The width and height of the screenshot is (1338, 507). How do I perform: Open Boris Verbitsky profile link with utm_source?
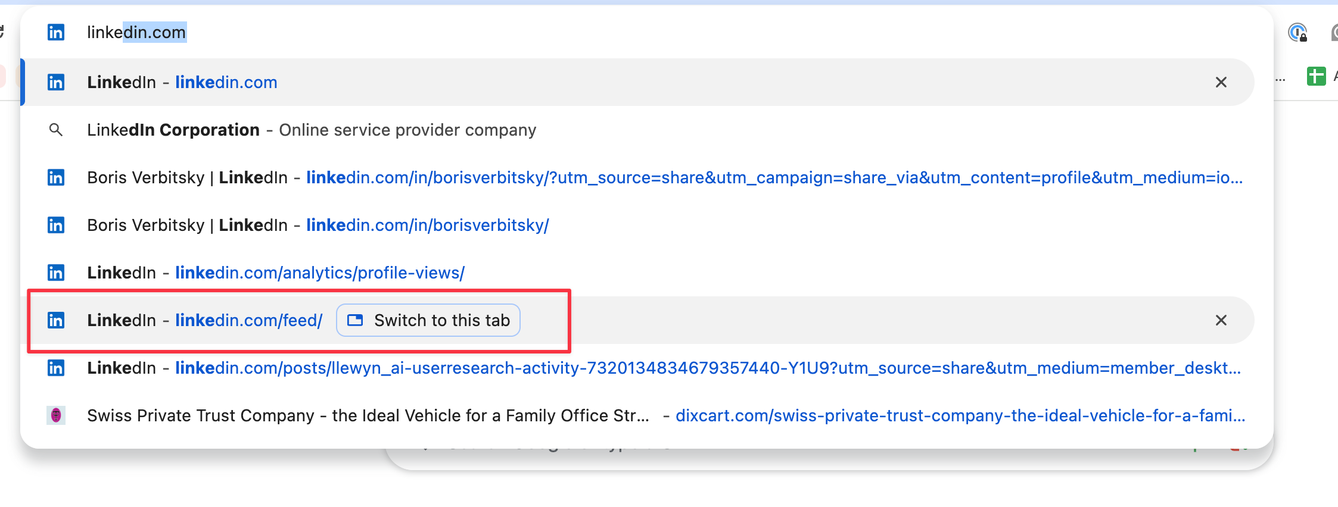pos(637,177)
